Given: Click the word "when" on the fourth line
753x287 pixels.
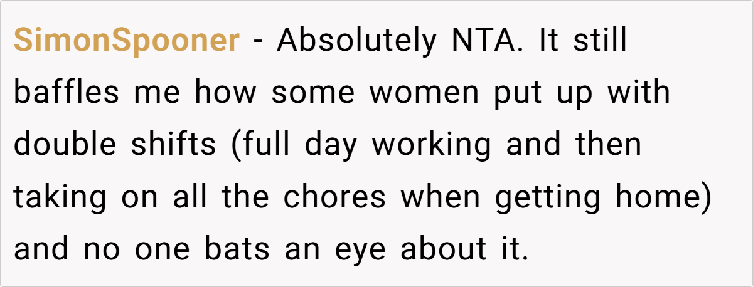Looking at the screenshot, I should click(442, 197).
